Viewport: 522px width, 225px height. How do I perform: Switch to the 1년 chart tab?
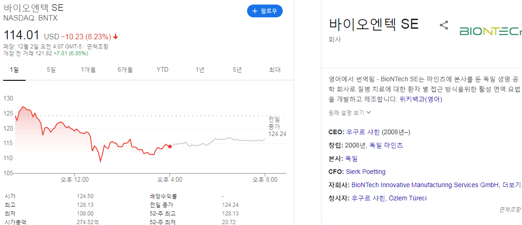200,69
